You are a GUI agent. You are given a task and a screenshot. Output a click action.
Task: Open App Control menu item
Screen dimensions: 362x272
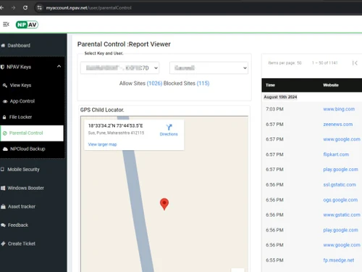22,102
